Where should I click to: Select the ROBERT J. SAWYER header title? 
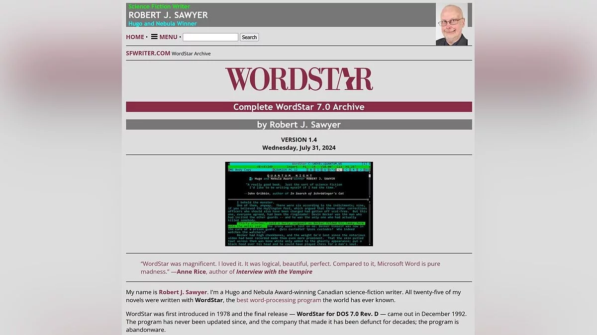(x=168, y=15)
